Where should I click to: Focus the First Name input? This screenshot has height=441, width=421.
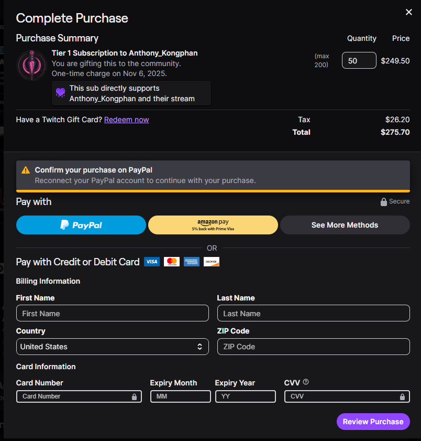[113, 313]
